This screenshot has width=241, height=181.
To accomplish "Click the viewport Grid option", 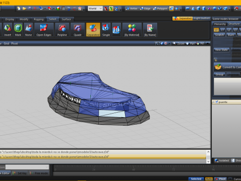I will click(7, 44).
